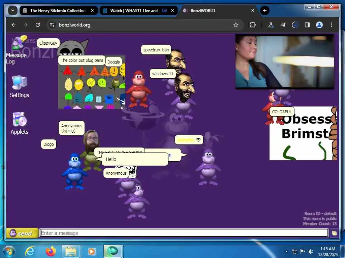Open the Extensions puzzle icon
Viewport: 345px width, 258px height.
(253, 25)
